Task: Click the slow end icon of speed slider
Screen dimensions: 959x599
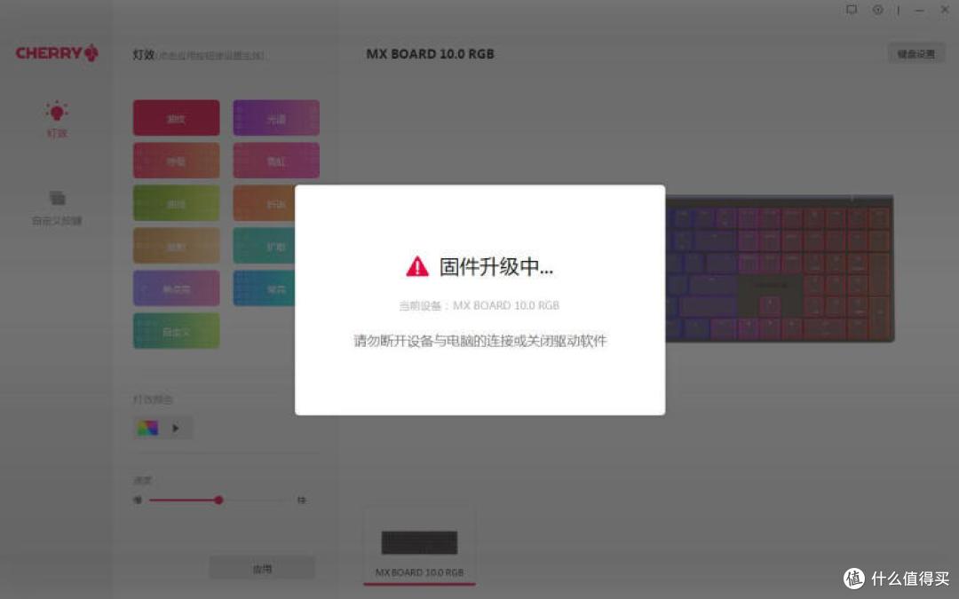Action: pyautogui.click(x=138, y=500)
